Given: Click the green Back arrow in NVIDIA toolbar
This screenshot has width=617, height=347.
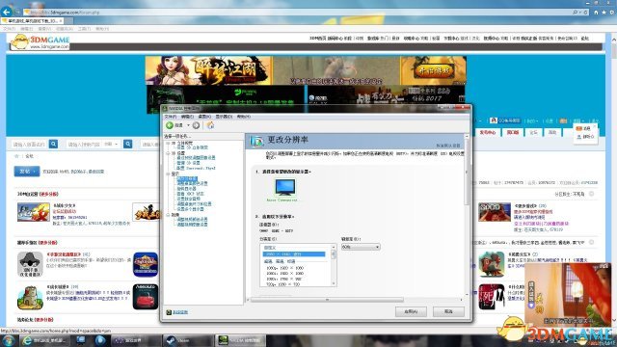Looking at the screenshot, I should pyautogui.click(x=170, y=125).
